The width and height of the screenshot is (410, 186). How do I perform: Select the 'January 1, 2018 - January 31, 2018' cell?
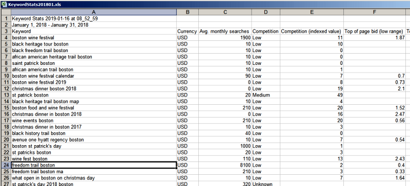tap(94, 25)
